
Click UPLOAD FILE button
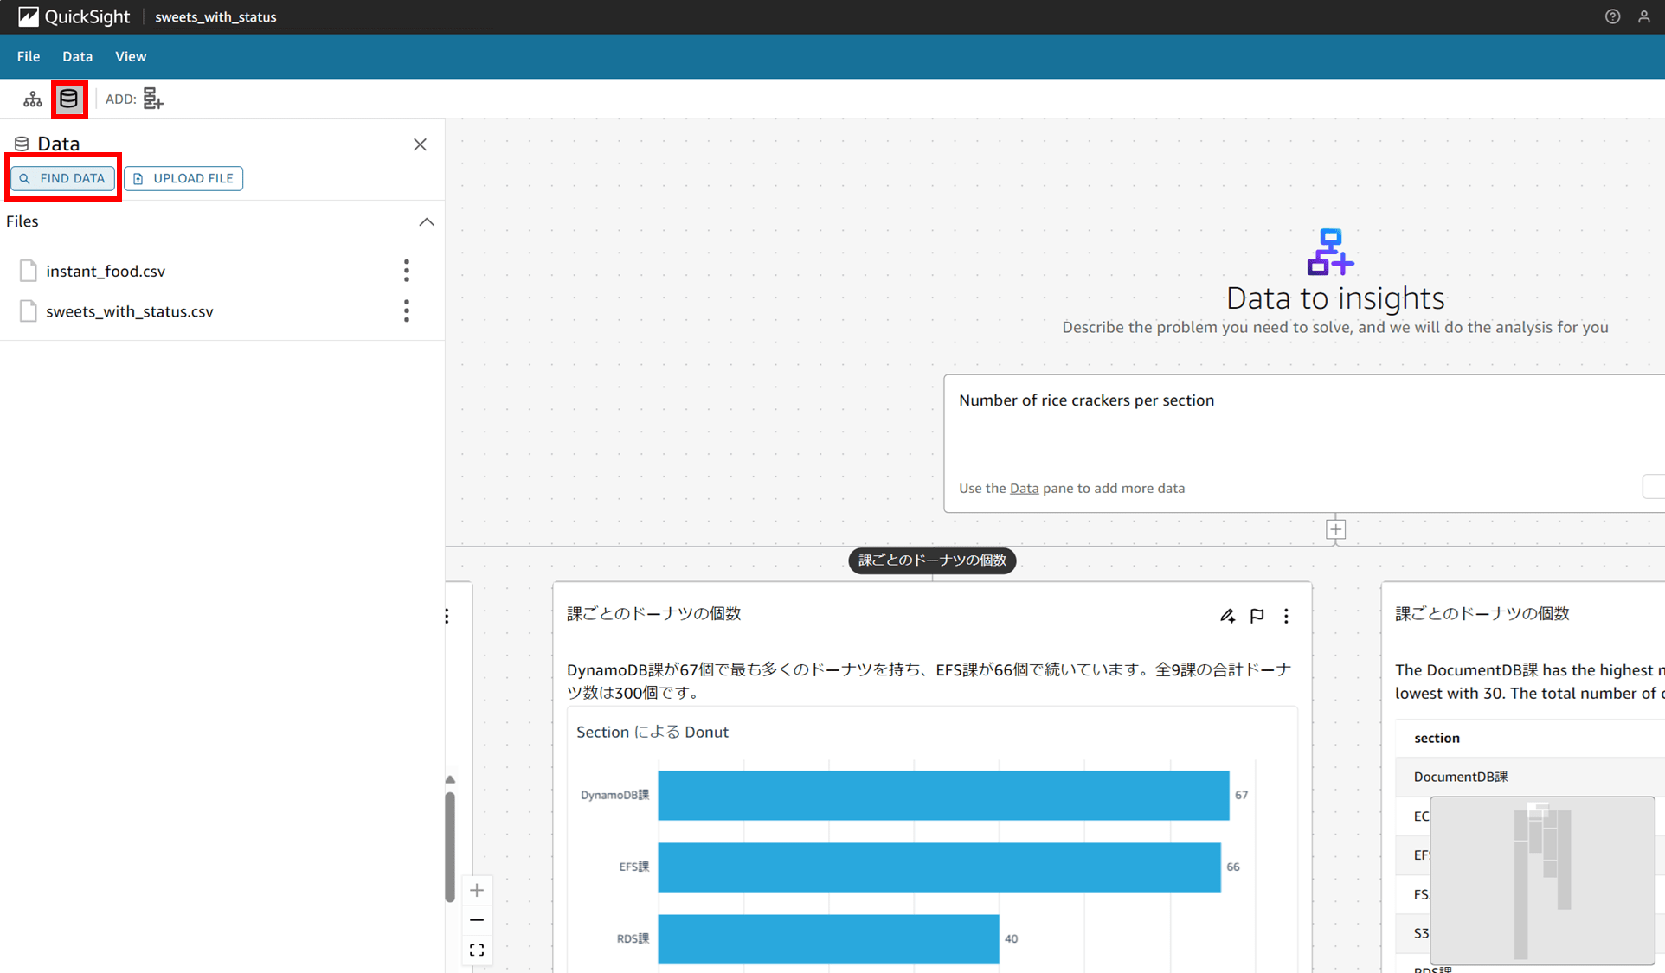pos(183,178)
